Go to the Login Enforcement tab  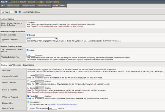click(43, 5)
